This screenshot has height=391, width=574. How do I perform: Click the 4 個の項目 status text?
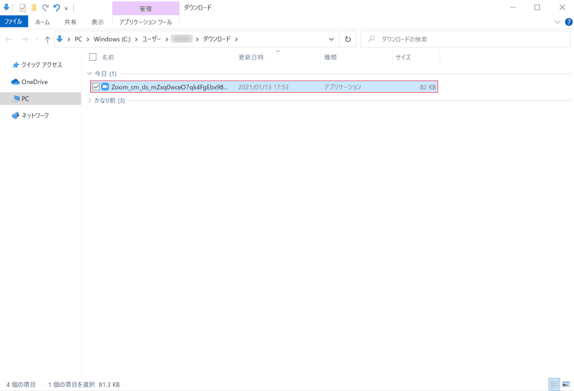(21, 385)
